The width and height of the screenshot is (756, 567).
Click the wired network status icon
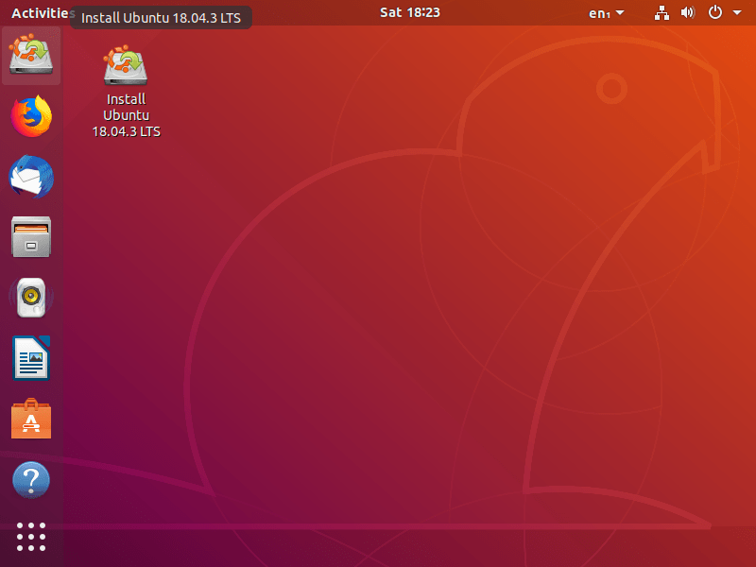tap(661, 13)
